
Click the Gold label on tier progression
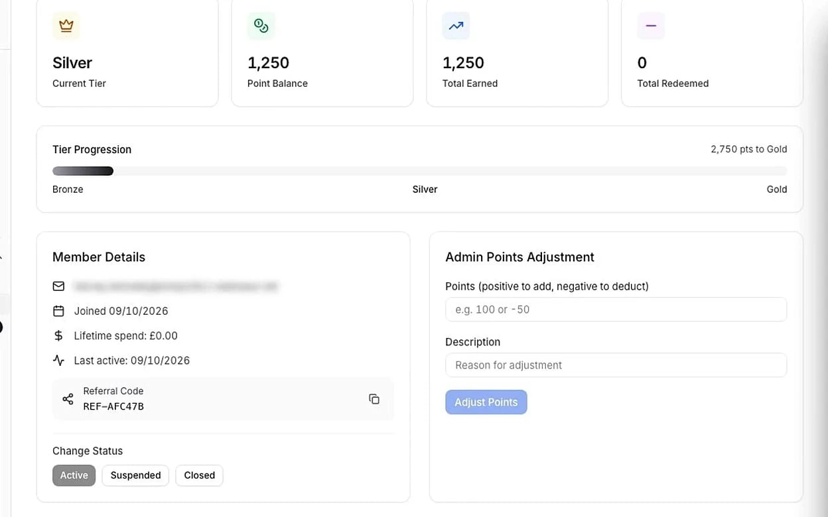click(x=777, y=190)
